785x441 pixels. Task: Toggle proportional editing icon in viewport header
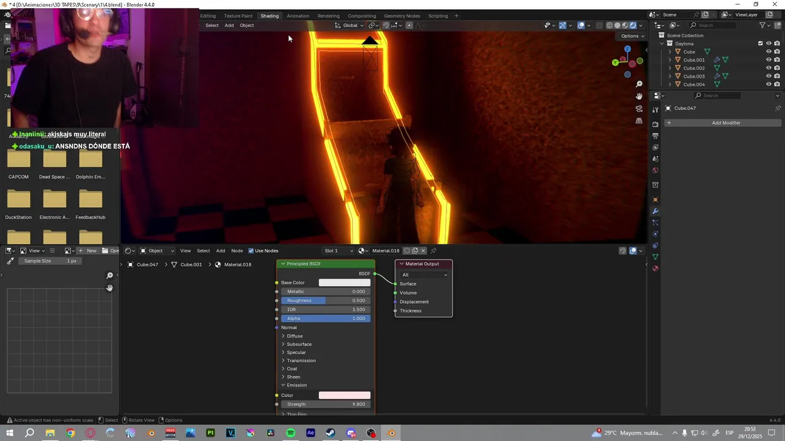point(409,25)
